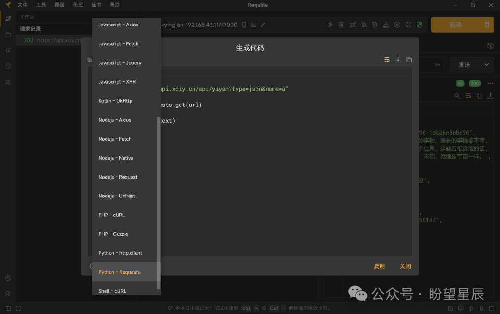Open the collections sidebar icon
This screenshot has width=500, height=314.
tap(8, 35)
